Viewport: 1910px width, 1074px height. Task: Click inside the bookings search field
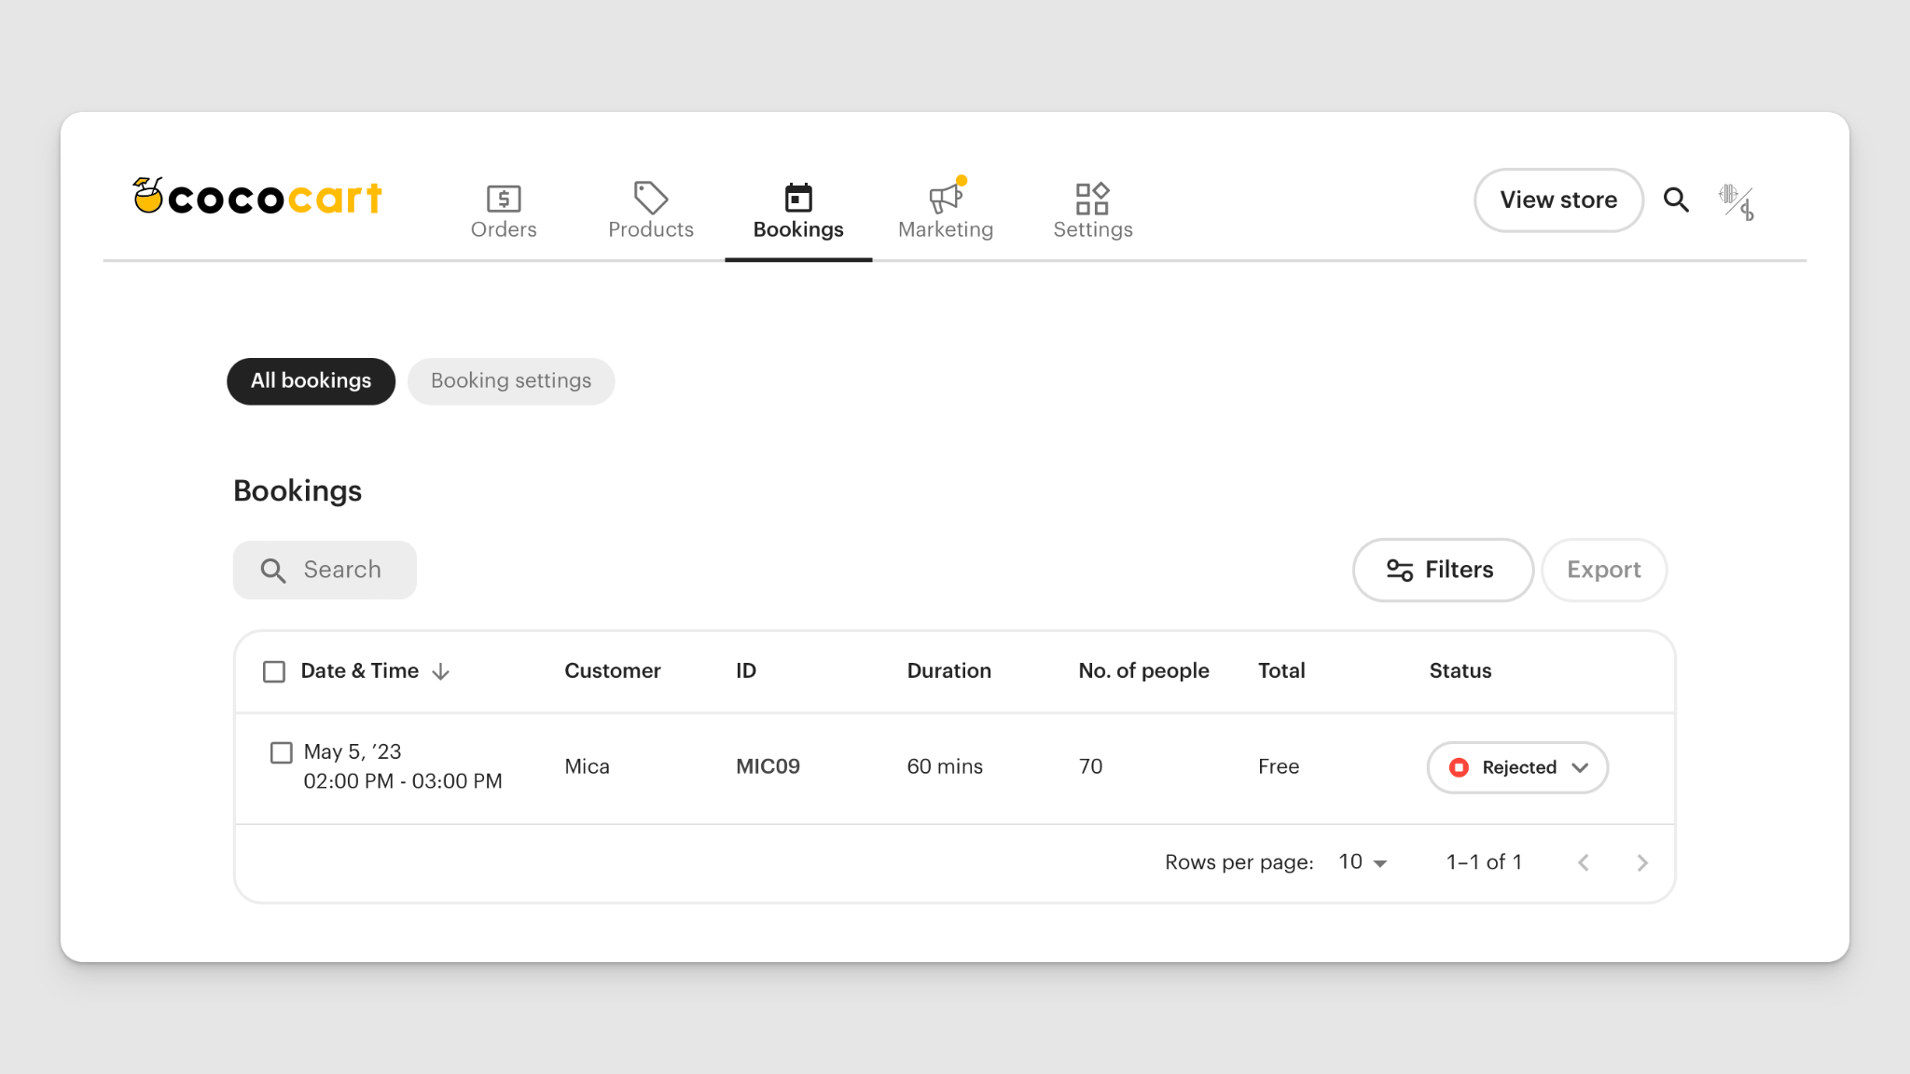coord(341,570)
